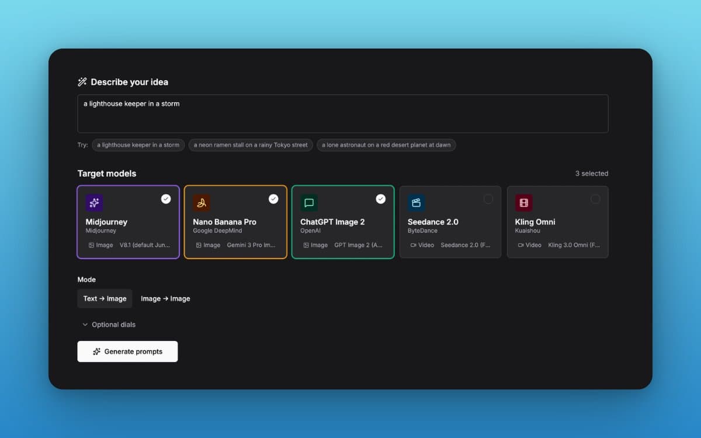Click the image type icon on Nano Banana Pro card
Screen dimensions: 701x438
pos(199,245)
